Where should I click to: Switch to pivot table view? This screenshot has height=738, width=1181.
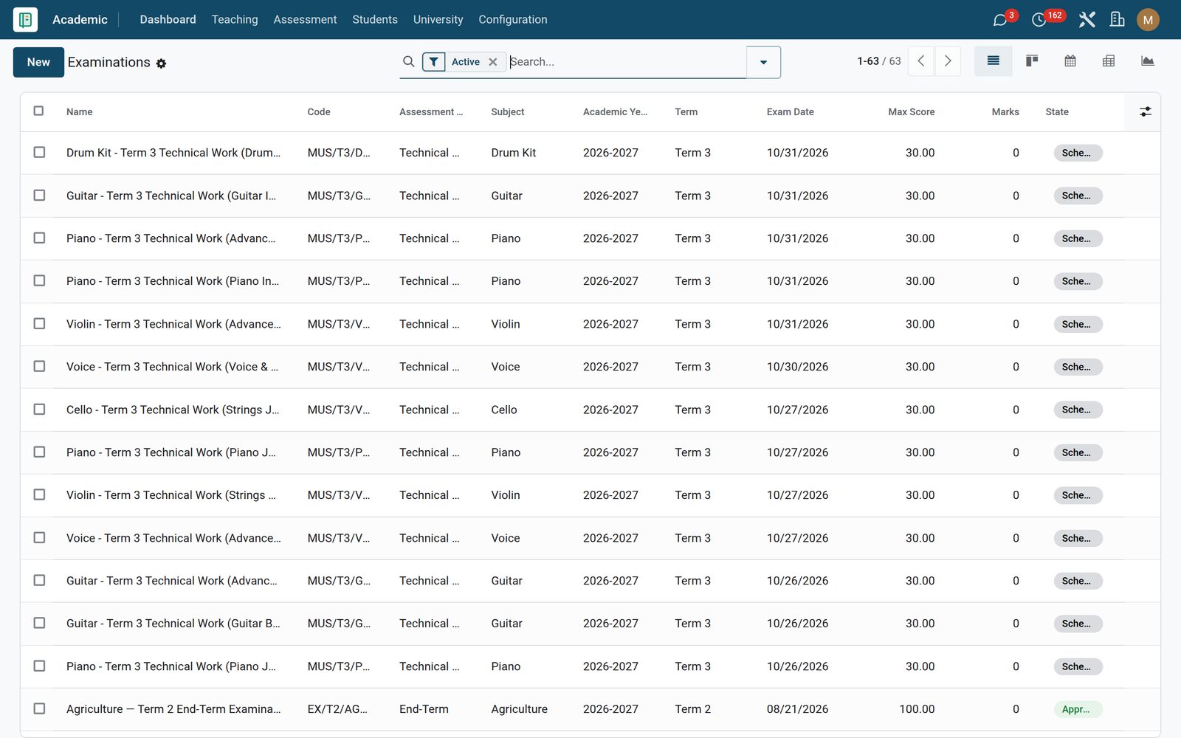[x=1109, y=61]
